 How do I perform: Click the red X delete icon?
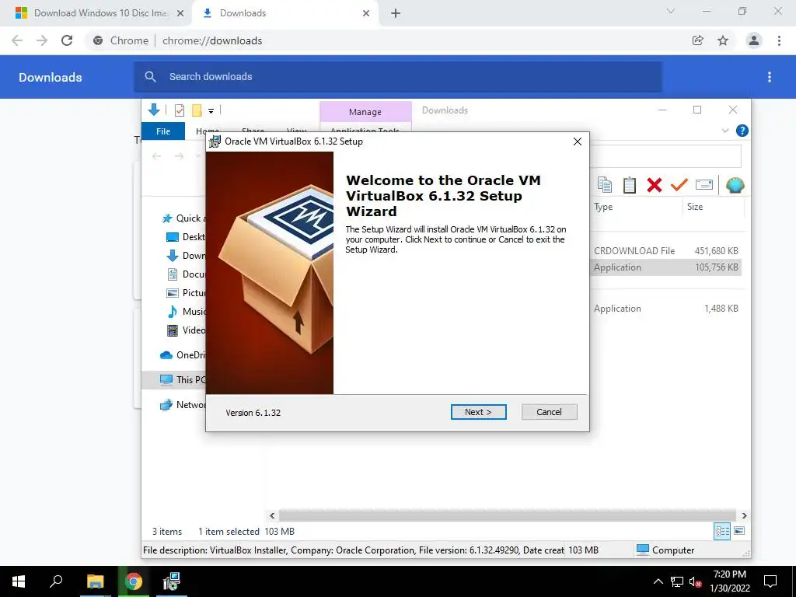tap(655, 185)
